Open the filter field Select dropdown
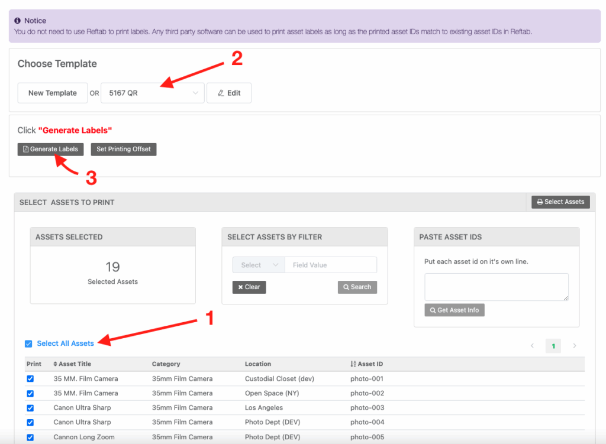Image resolution: width=606 pixels, height=444 pixels. (x=259, y=265)
